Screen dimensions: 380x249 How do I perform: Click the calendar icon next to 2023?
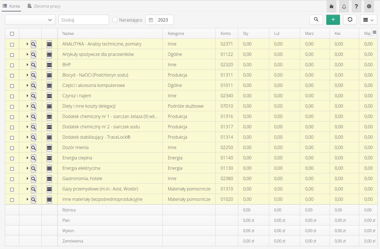[x=150, y=20]
